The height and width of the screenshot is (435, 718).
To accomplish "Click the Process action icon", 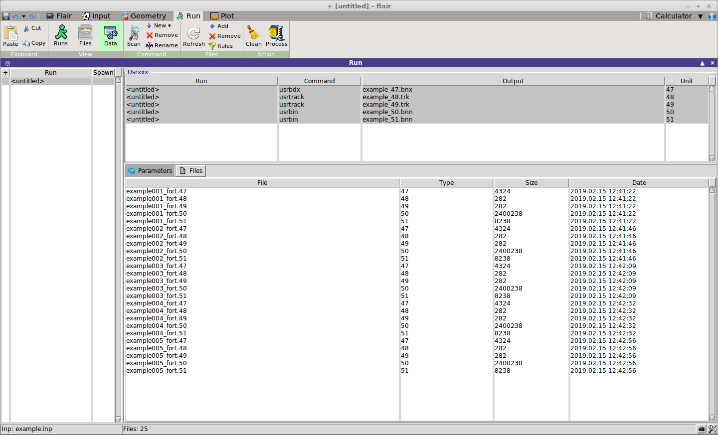I will (277, 36).
